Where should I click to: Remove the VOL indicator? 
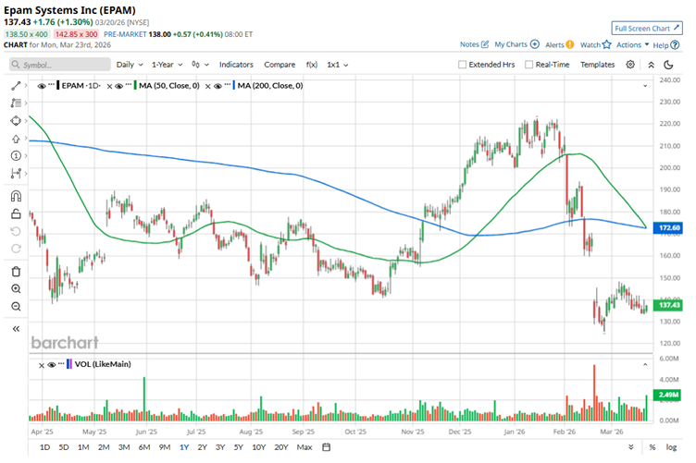pyautogui.click(x=42, y=365)
